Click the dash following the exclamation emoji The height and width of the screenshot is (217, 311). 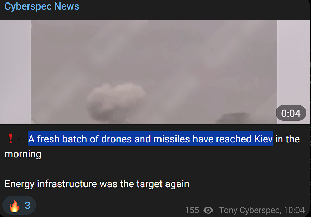(x=21, y=139)
